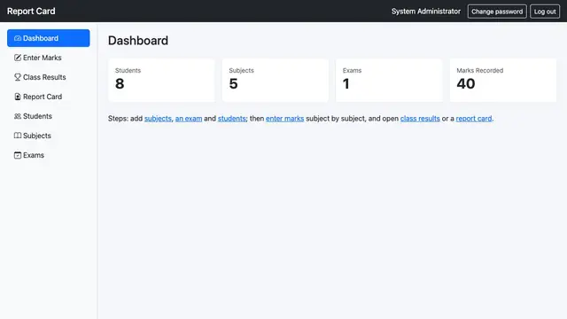Click the Enter Marks pencil icon

pos(18,58)
